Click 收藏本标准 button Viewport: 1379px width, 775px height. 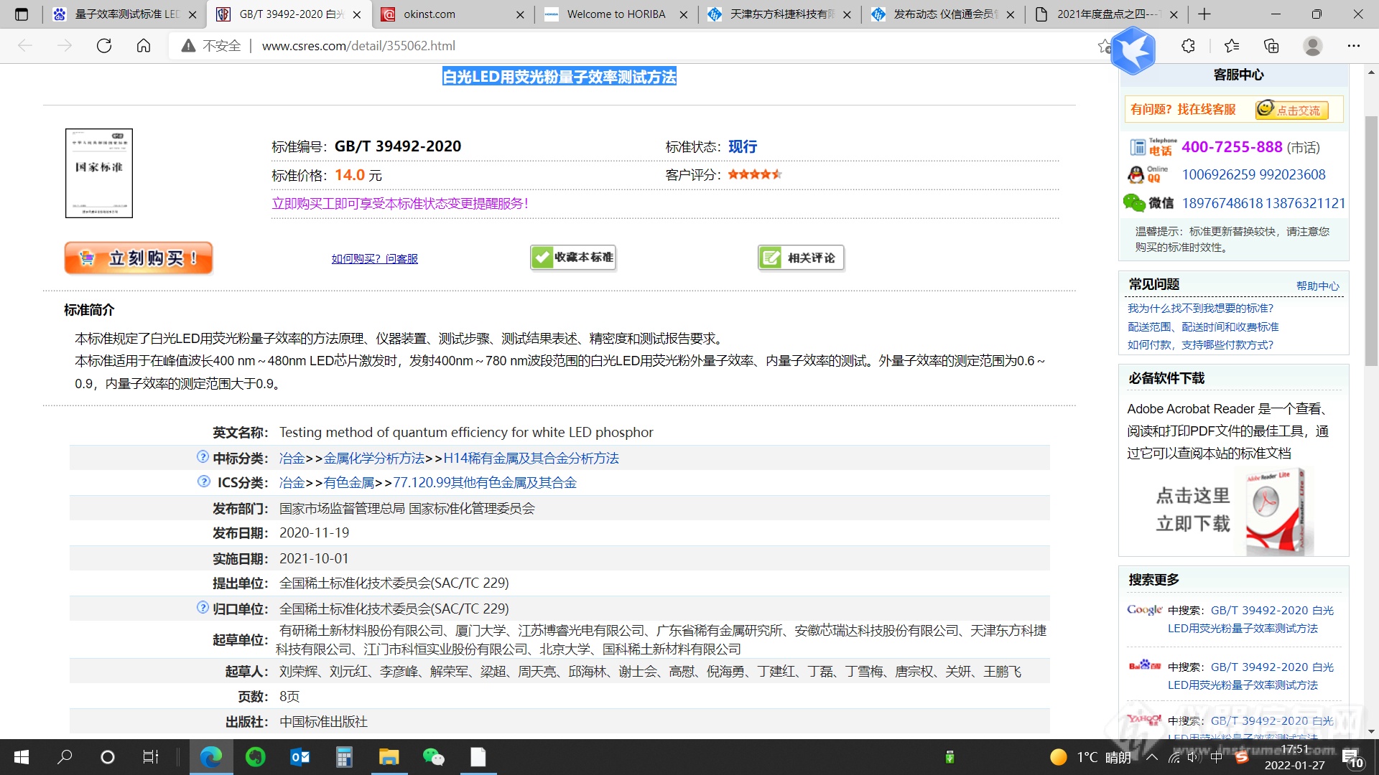click(573, 257)
